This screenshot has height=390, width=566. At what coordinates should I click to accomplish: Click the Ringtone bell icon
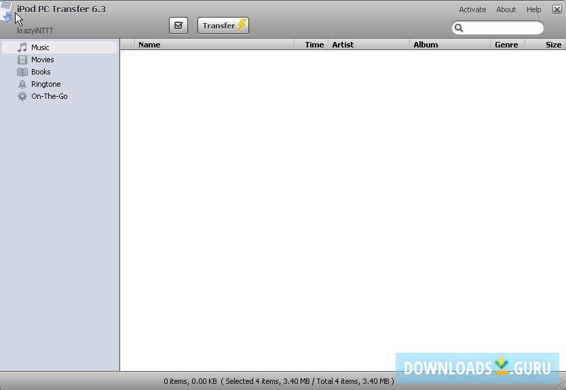point(22,84)
